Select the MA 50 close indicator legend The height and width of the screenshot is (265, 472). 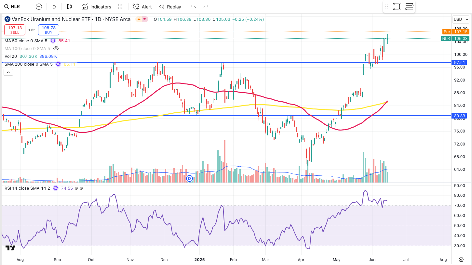(x=26, y=41)
